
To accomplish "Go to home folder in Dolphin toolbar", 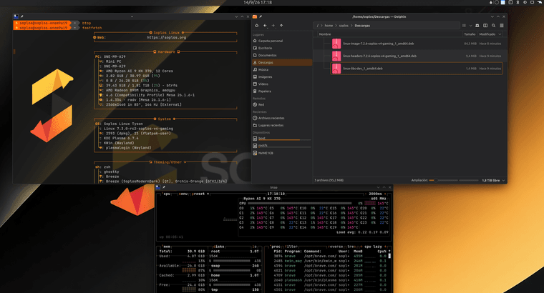I will 256,25.
